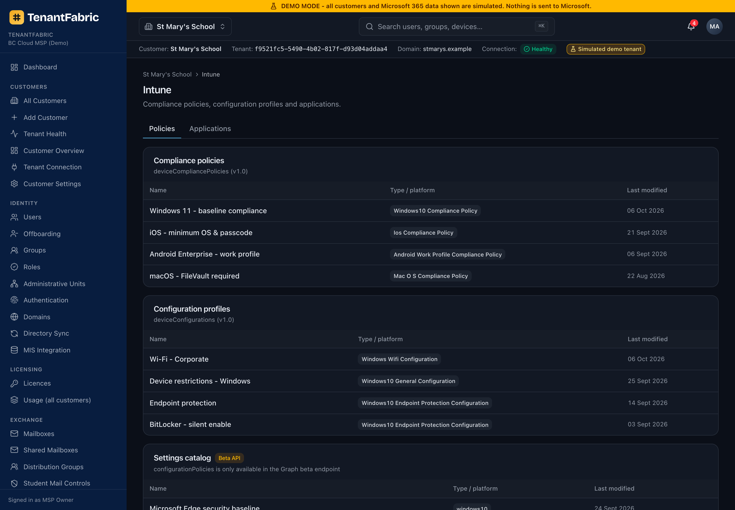Click the Domains globe icon
This screenshot has height=510, width=735.
point(14,317)
